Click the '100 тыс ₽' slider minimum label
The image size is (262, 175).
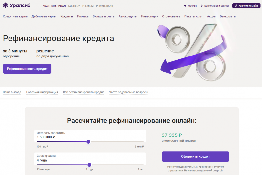click(x=43, y=147)
